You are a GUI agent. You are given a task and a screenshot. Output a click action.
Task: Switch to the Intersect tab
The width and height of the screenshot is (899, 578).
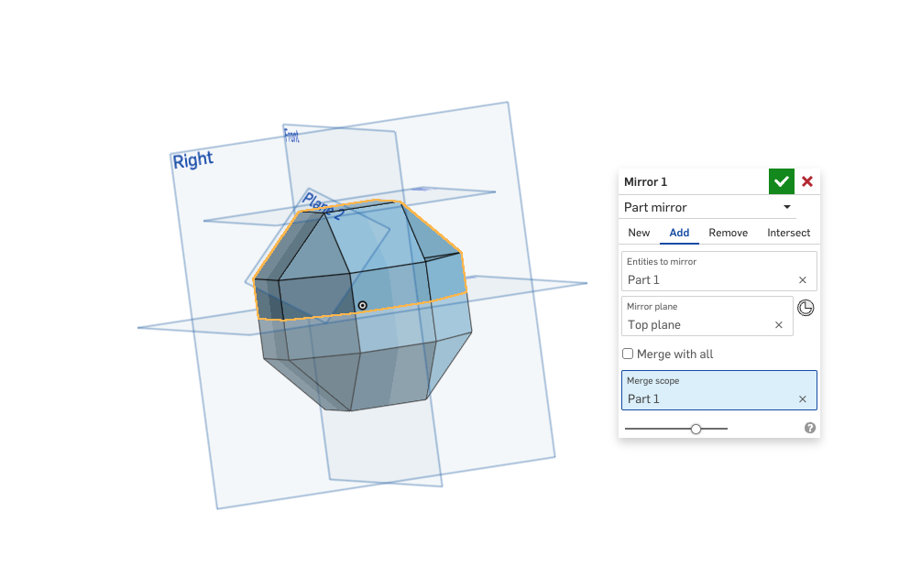click(788, 233)
